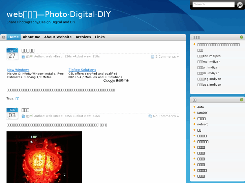The image size is (245, 183).
Task: Open the de.imdiy.cn mirror link
Action: (x=208, y=73)
